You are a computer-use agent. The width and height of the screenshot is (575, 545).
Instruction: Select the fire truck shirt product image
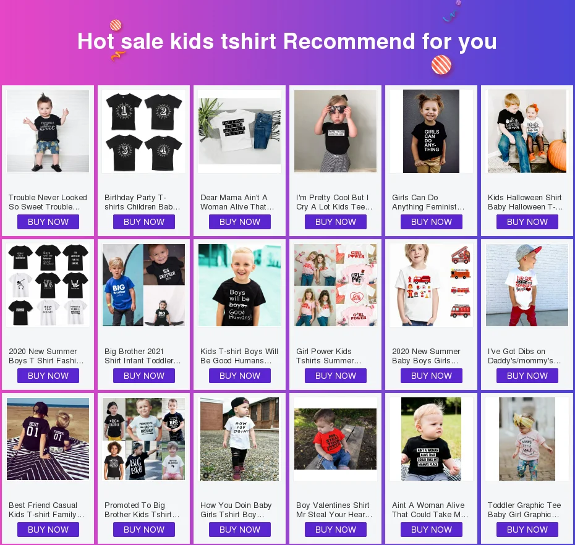[432, 285]
